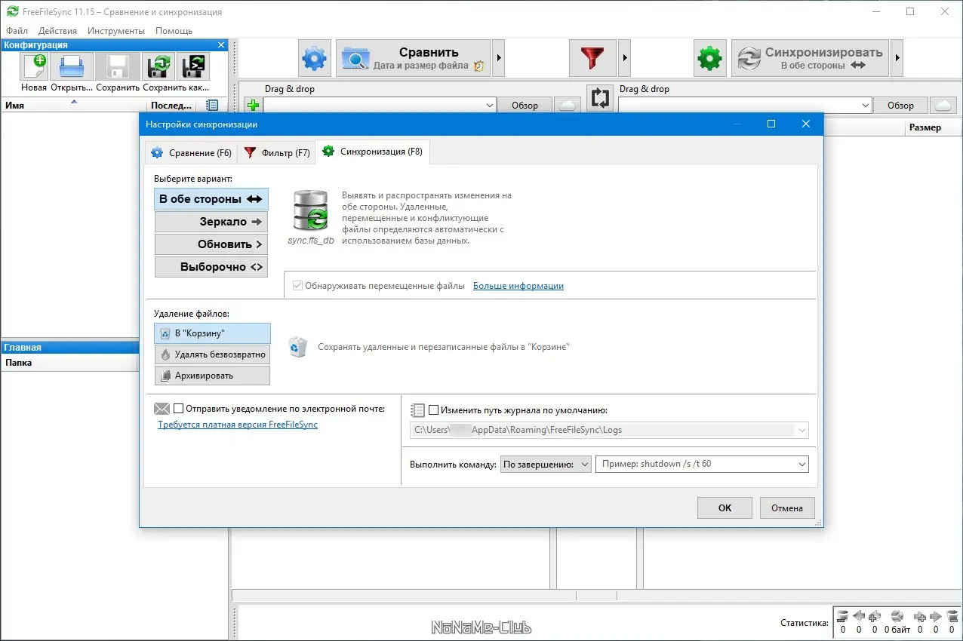This screenshot has width=963, height=641.
Task: Click right cloud storage button
Action: (942, 106)
